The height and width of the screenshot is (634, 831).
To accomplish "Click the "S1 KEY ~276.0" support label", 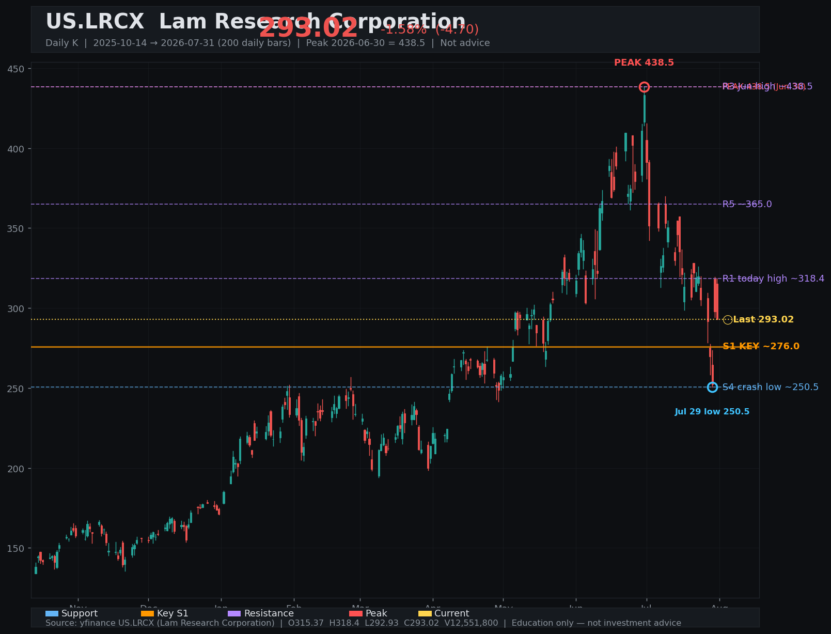I will tap(761, 346).
